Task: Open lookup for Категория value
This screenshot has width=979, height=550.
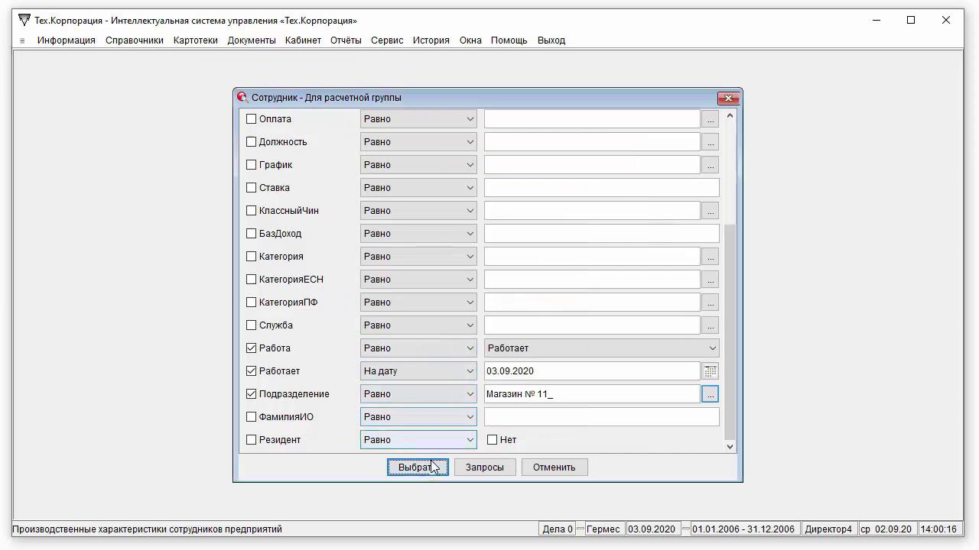Action: [x=711, y=257]
